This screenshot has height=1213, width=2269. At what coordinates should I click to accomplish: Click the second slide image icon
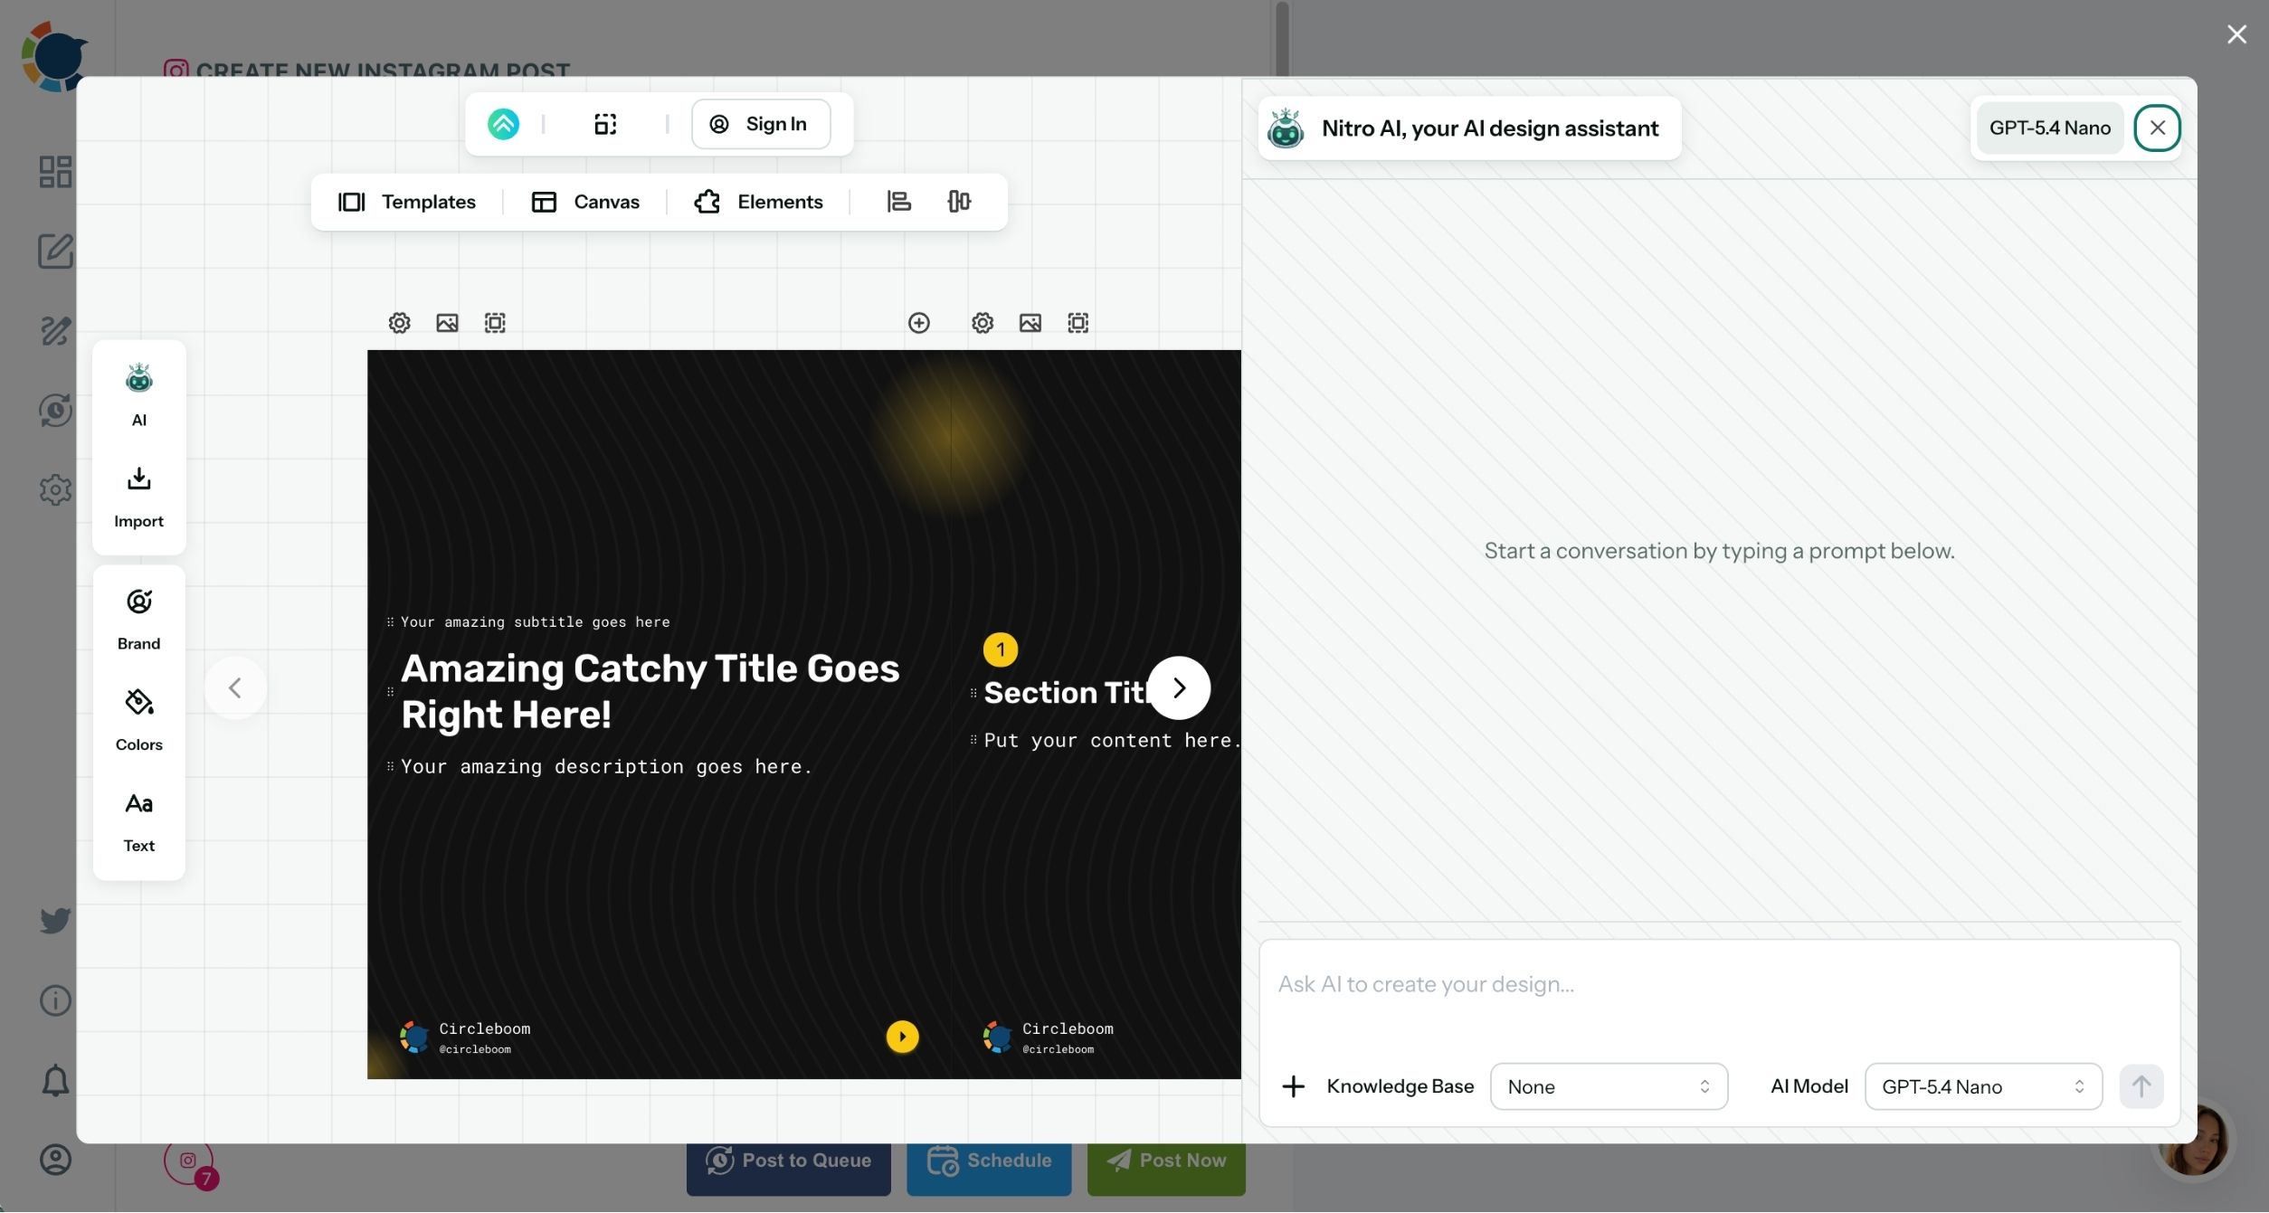1030,323
